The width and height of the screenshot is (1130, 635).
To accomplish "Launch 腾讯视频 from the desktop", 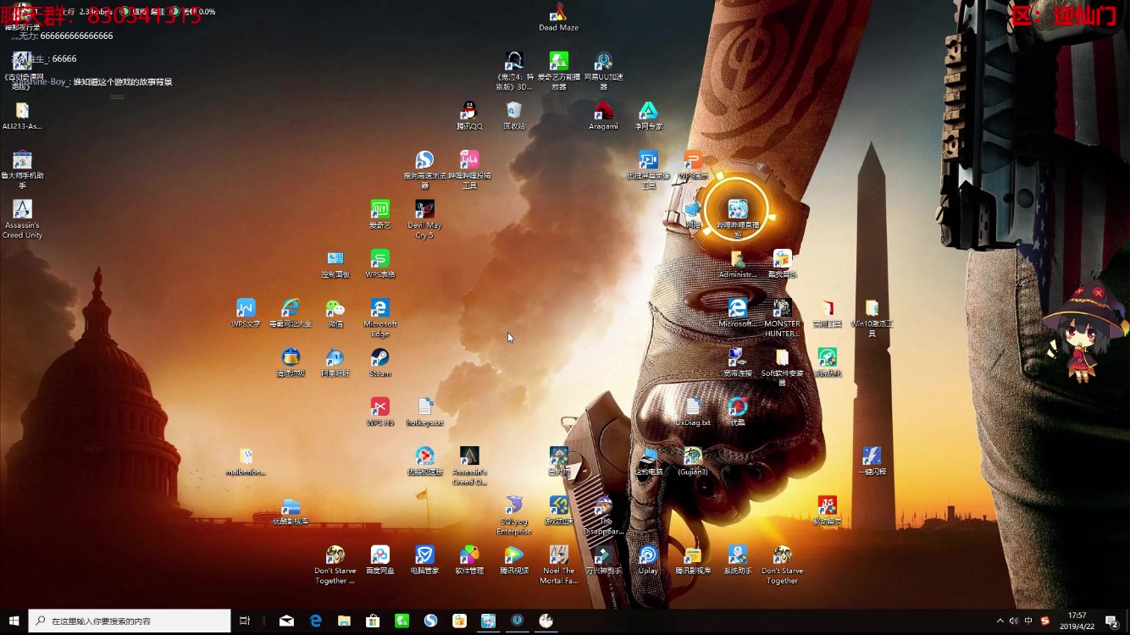I will point(513,560).
